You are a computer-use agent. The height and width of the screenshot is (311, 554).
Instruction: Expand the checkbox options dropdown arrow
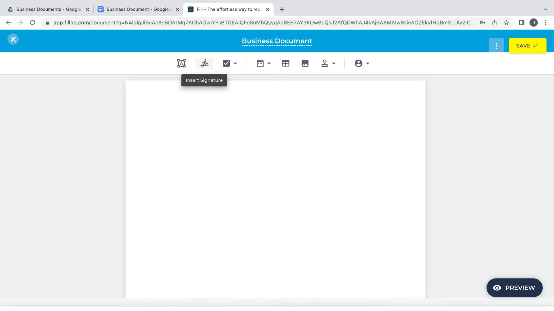pos(235,63)
